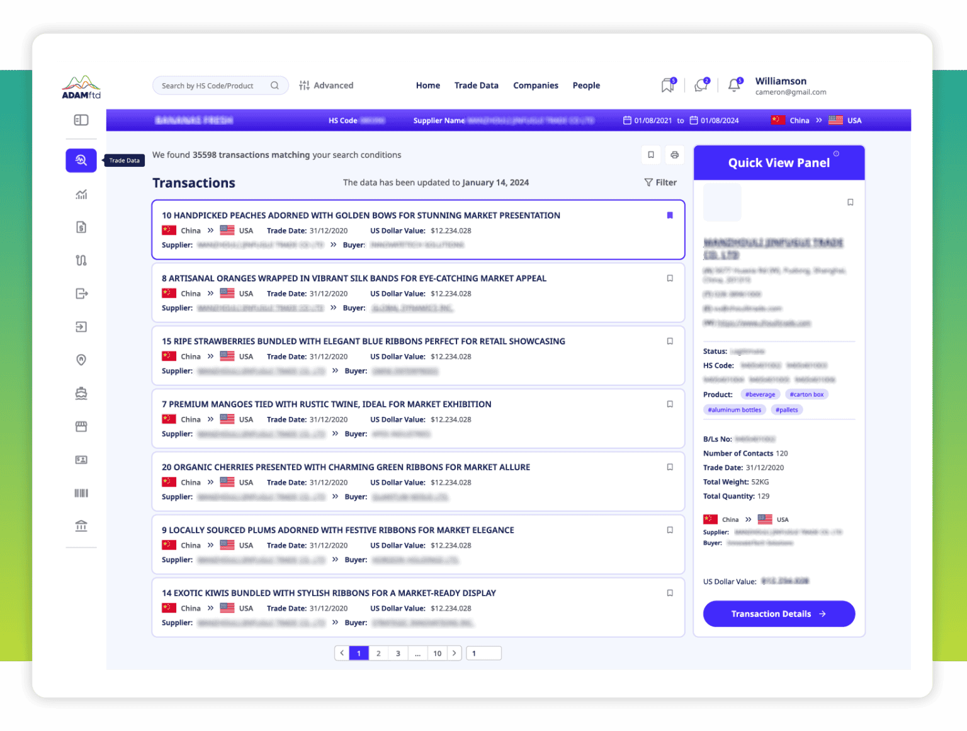Viewport: 967px width, 731px height.
Task: Open the bank building sidebar icon
Action: point(81,526)
